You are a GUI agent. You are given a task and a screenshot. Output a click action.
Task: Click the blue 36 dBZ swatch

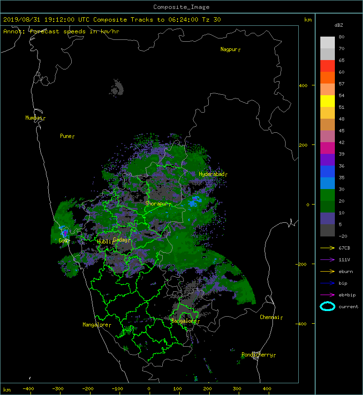point(327,172)
